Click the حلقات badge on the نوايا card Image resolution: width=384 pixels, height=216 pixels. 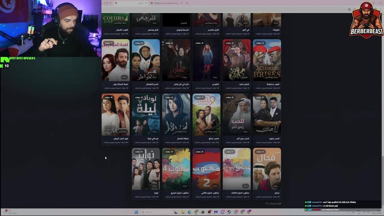(139, 152)
